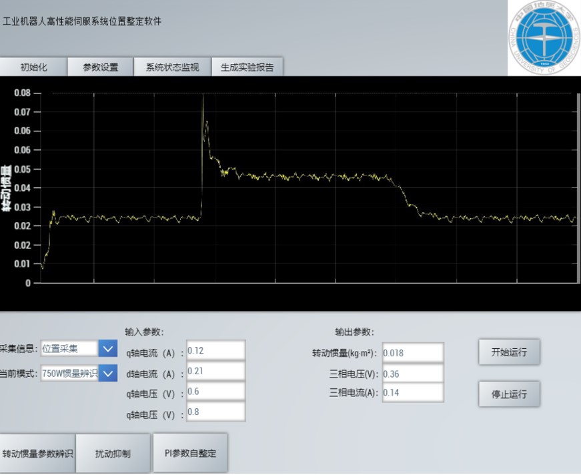This screenshot has height=475, width=581.
Task: Select the 系统状态监视 tab
Action: pyautogui.click(x=172, y=67)
